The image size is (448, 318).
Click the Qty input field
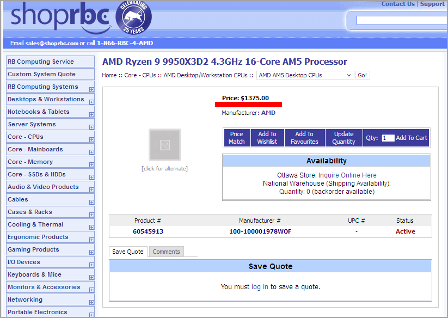click(x=388, y=138)
